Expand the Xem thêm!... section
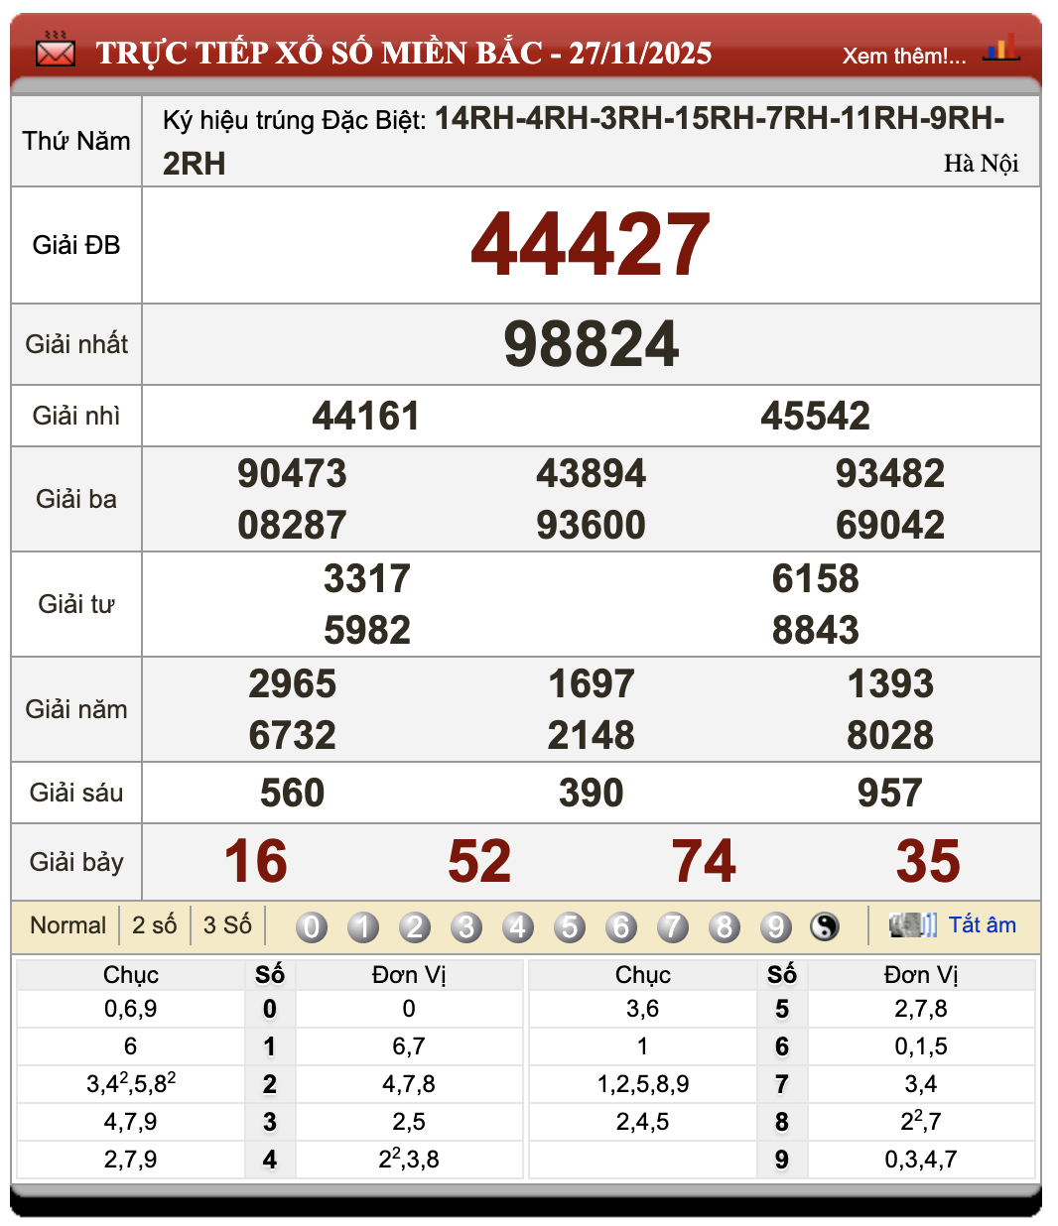 [904, 56]
